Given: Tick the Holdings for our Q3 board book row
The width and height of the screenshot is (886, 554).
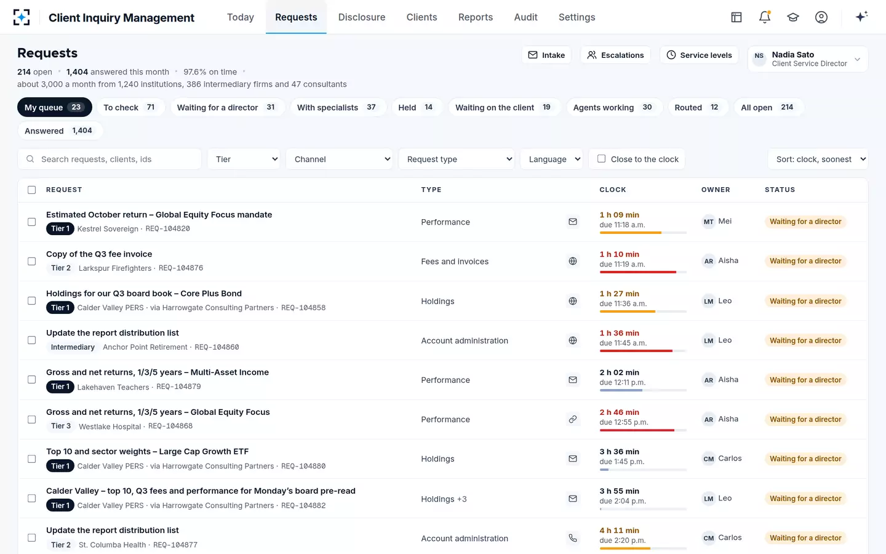Looking at the screenshot, I should 32,301.
